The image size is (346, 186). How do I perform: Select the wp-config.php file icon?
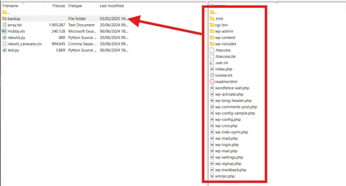tap(212, 120)
